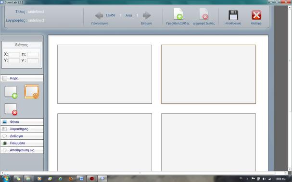Select the bottom-right comic panel
292x182 pixels.
click(x=209, y=142)
